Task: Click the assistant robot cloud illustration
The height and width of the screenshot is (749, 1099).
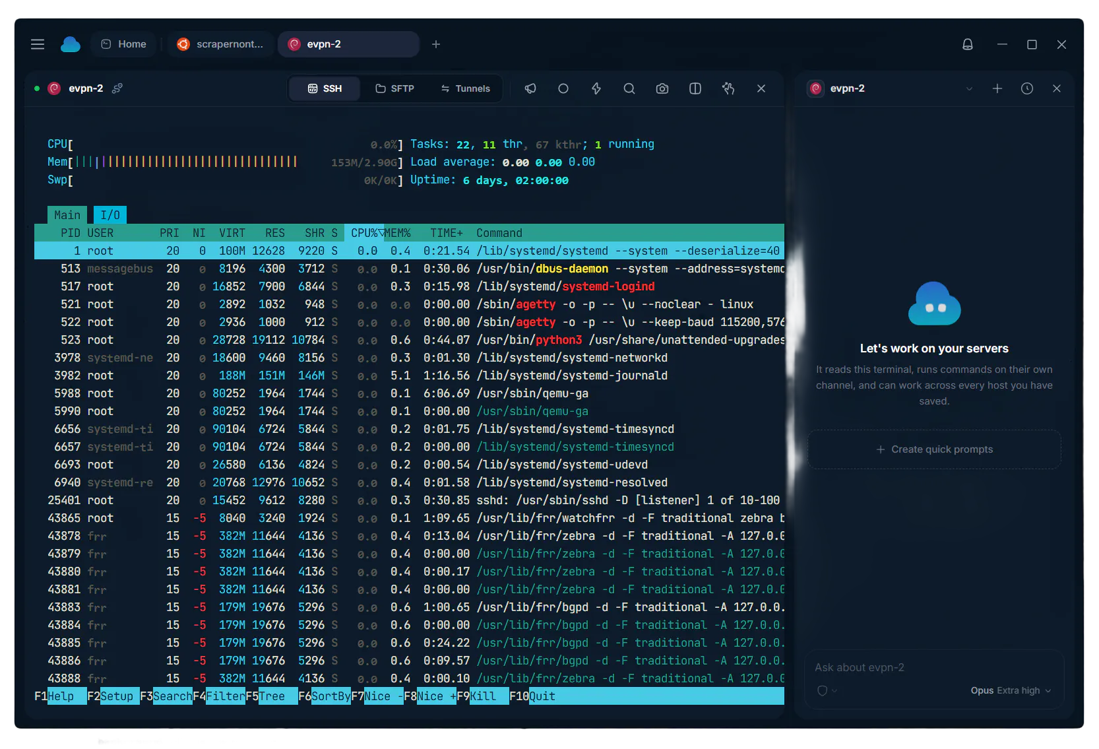Action: point(934,304)
